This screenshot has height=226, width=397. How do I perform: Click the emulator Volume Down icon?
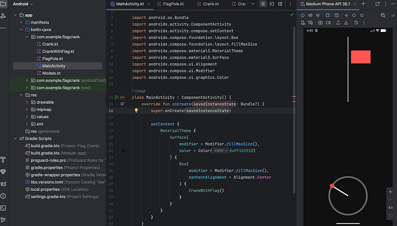(x=318, y=15)
